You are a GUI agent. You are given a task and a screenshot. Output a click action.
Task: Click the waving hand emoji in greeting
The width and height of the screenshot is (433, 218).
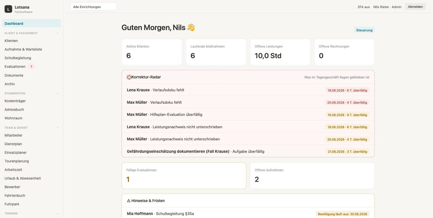(191, 27)
